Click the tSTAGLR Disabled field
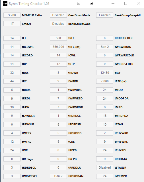 tap(105, 167)
